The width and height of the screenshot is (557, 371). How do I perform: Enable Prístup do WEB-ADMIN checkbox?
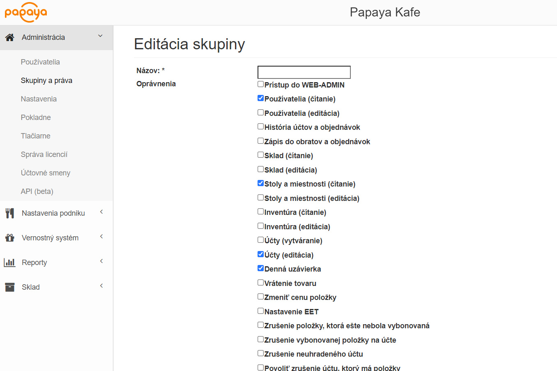[x=260, y=84]
